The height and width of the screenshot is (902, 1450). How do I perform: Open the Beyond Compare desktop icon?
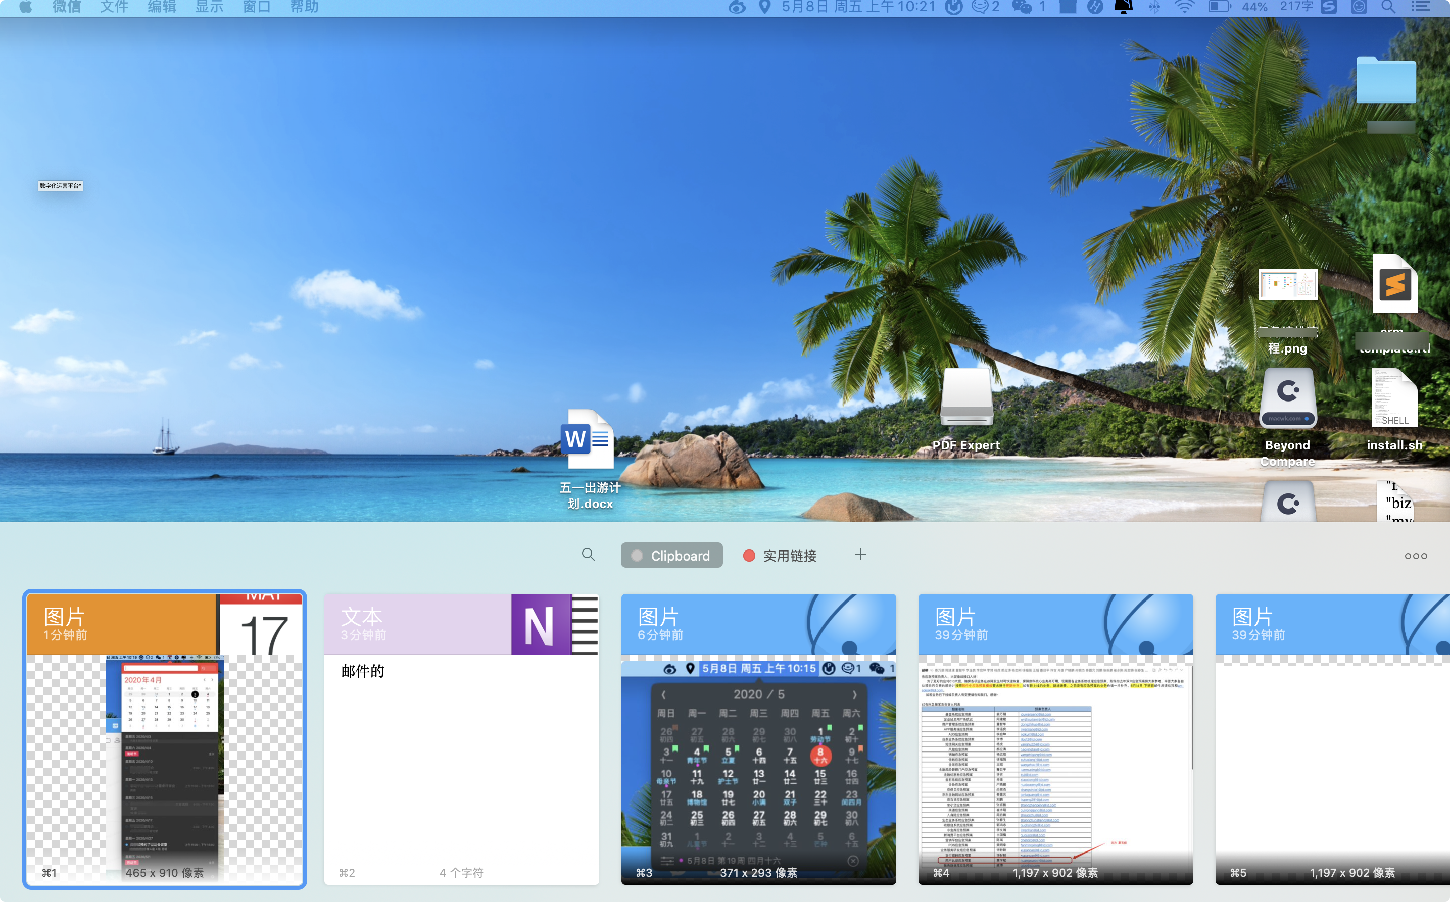1287,398
